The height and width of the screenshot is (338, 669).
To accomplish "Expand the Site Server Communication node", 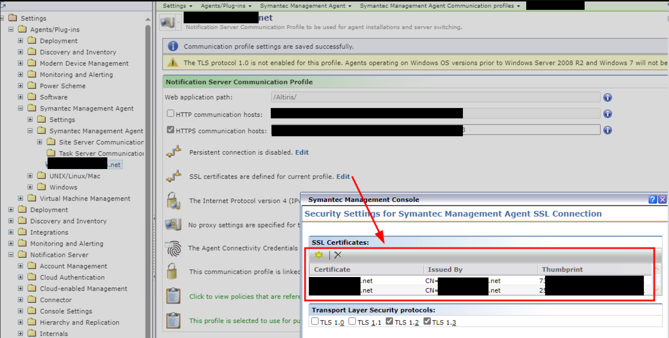I will click(40, 142).
